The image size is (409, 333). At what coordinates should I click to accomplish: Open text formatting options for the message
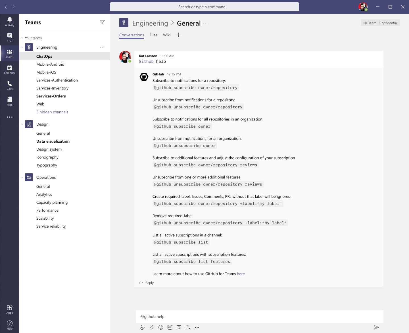pos(142,327)
